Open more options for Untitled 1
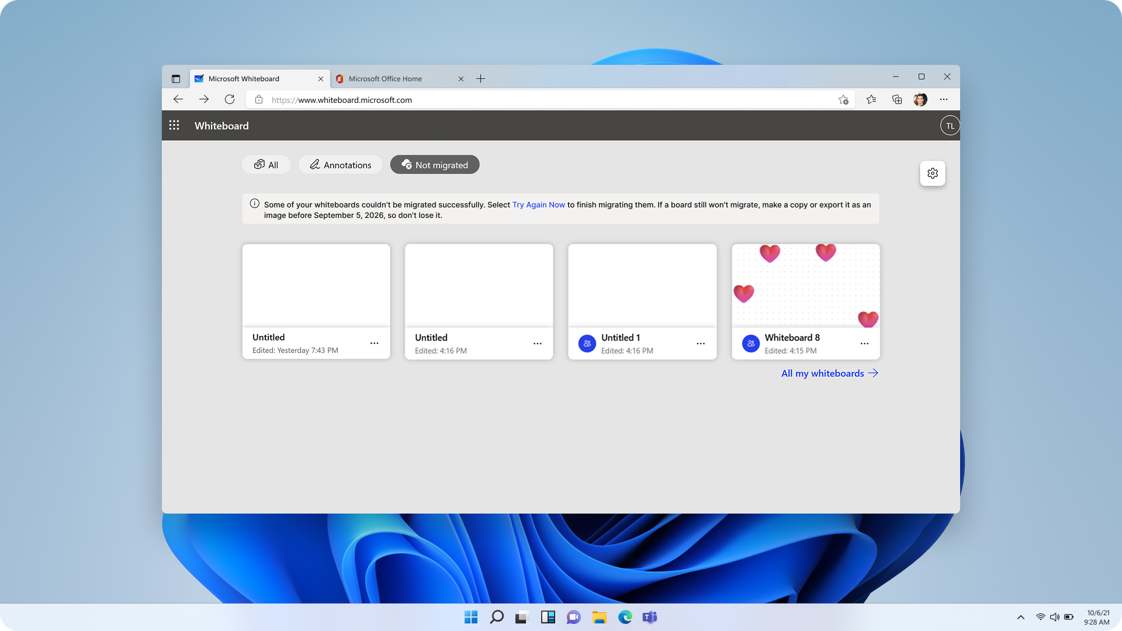Viewport: 1122px width, 631px height. coord(701,344)
